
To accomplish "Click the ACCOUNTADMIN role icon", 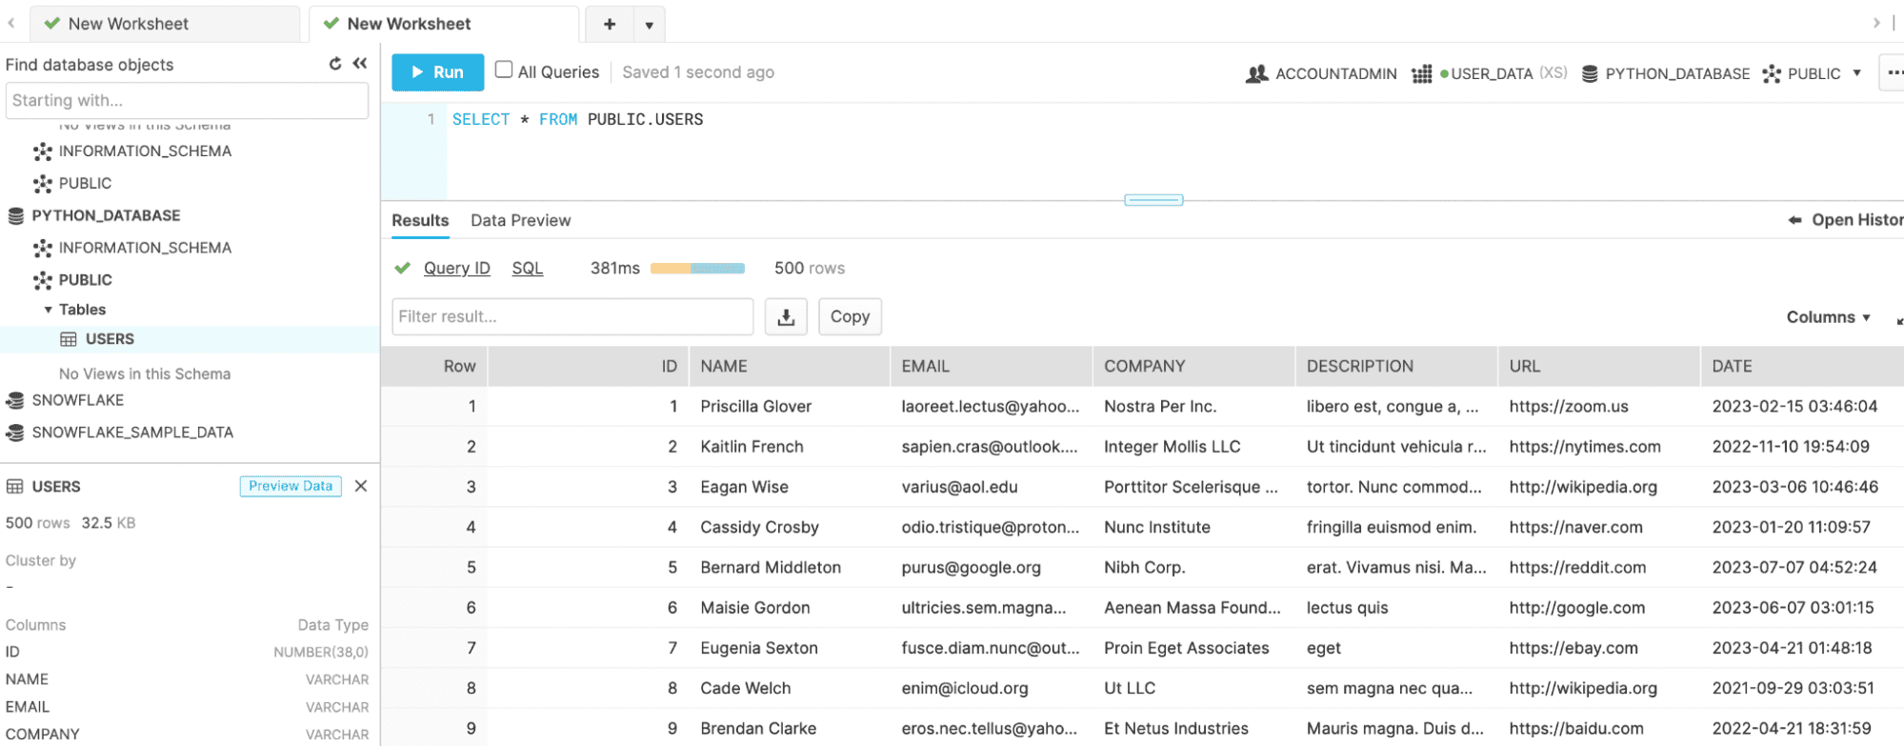I will [x=1257, y=73].
